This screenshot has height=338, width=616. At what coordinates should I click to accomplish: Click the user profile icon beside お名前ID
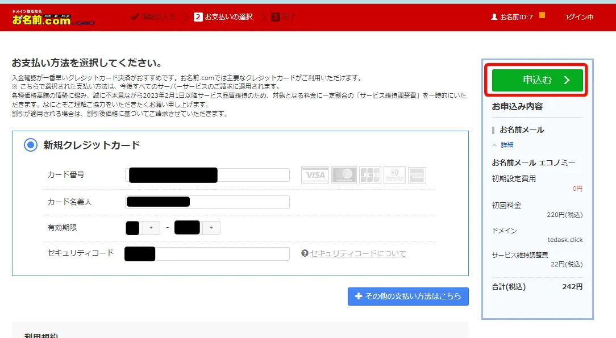[494, 17]
